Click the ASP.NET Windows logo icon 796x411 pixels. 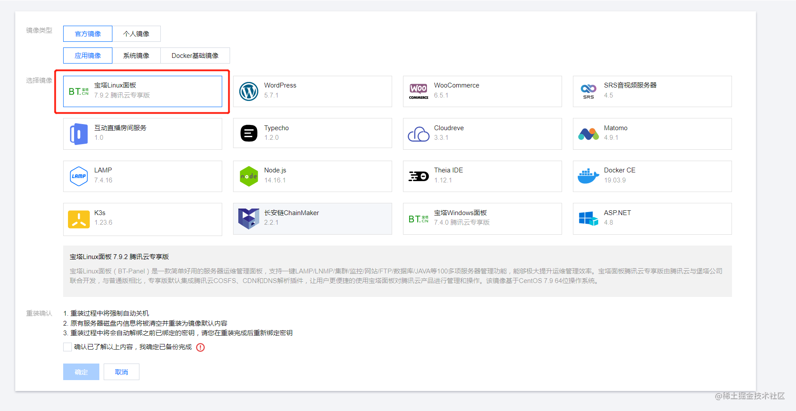coord(589,219)
